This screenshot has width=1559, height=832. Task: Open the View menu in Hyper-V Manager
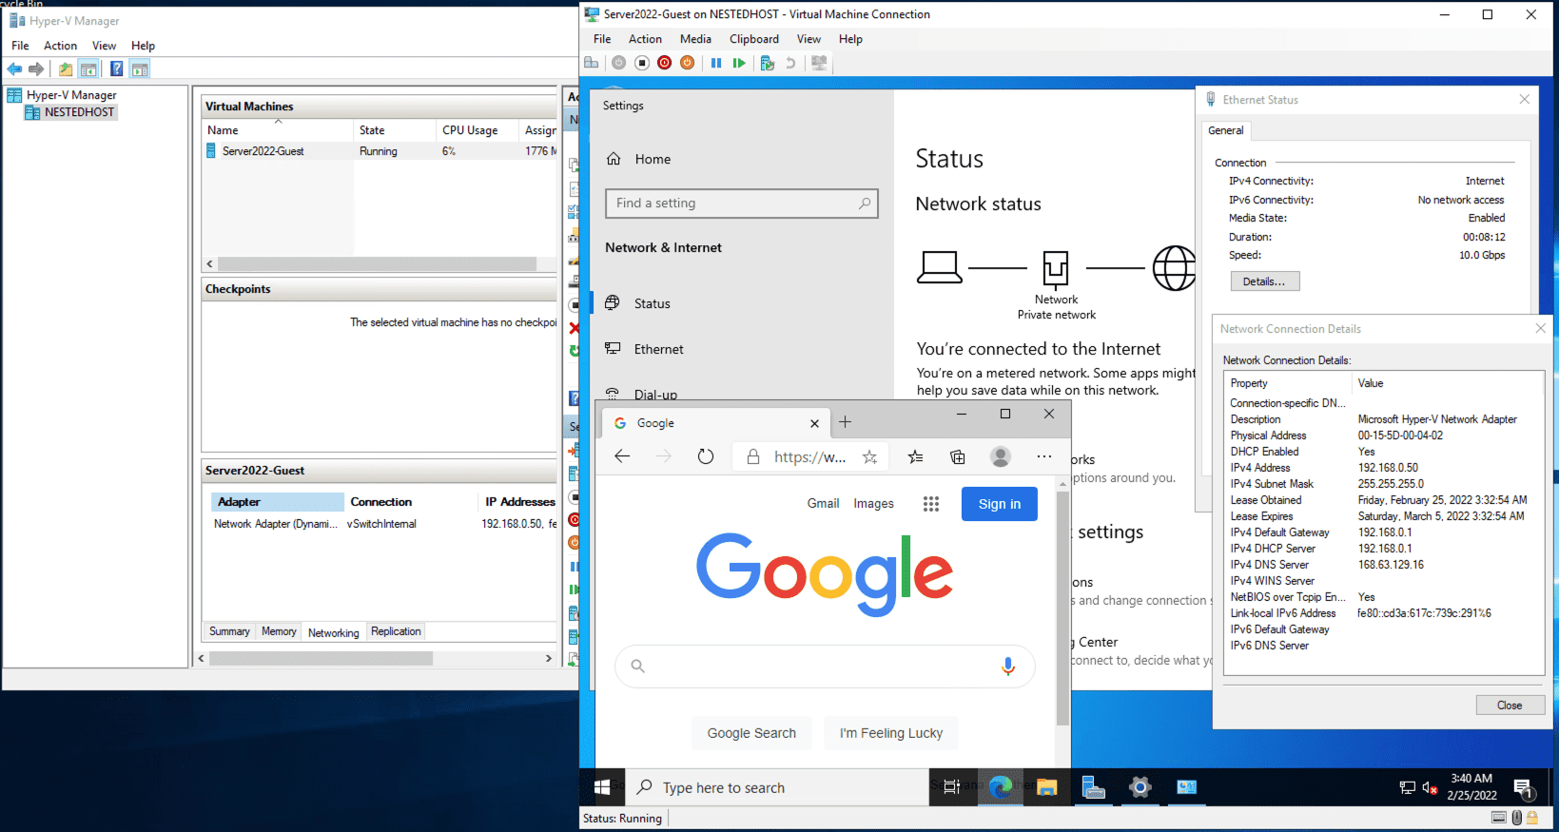(x=104, y=46)
